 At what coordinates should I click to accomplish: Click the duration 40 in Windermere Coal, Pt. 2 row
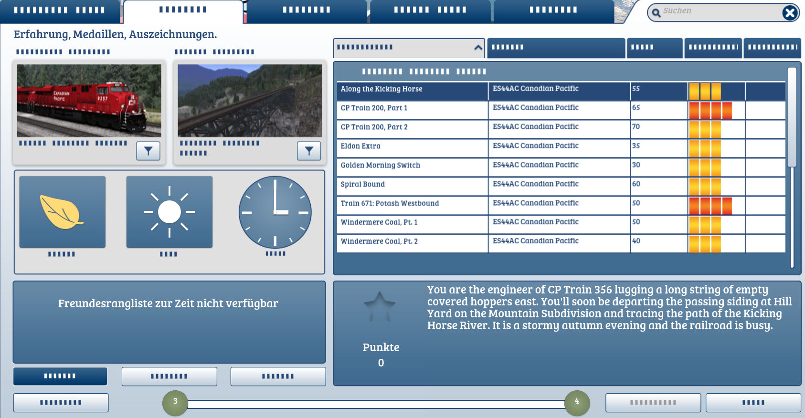click(636, 241)
